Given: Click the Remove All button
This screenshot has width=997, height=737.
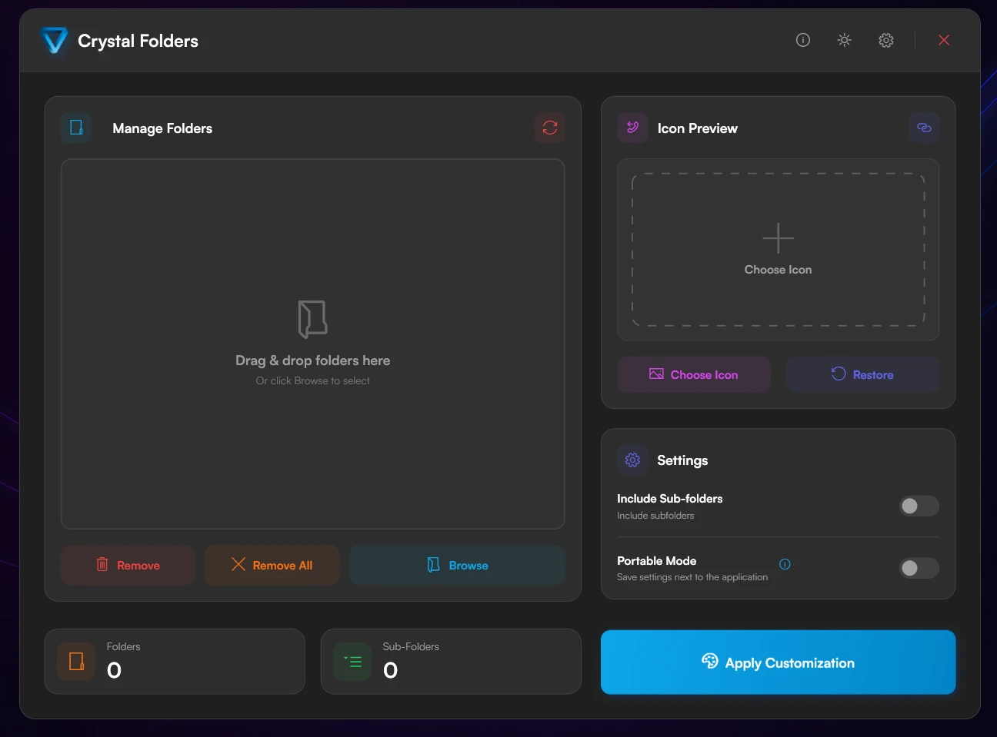Looking at the screenshot, I should [x=272, y=565].
